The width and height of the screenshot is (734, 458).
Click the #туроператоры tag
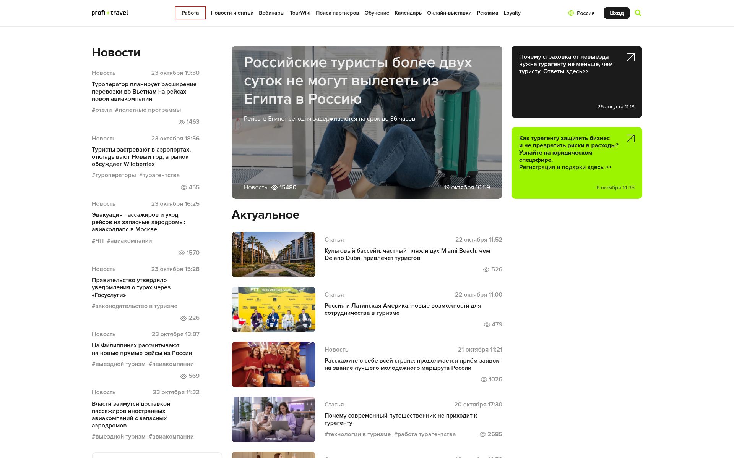(114, 175)
